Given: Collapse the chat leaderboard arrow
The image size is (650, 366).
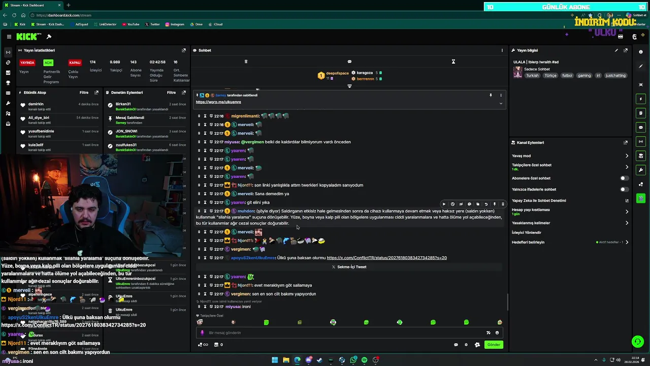Looking at the screenshot, I should [x=349, y=86].
